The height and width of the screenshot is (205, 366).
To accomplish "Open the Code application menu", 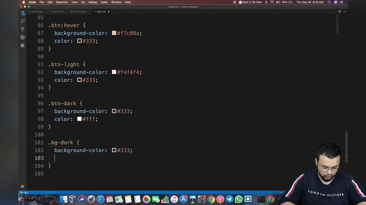I will (x=32, y=2).
